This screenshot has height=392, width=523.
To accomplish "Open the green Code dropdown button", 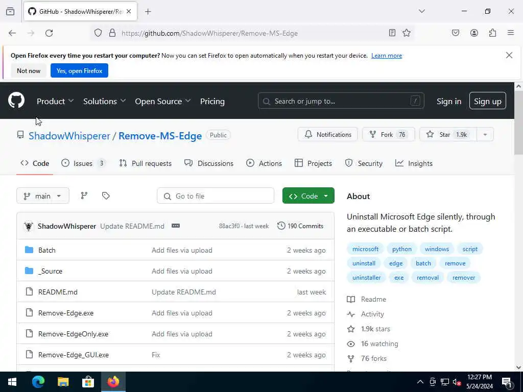I will (308, 195).
